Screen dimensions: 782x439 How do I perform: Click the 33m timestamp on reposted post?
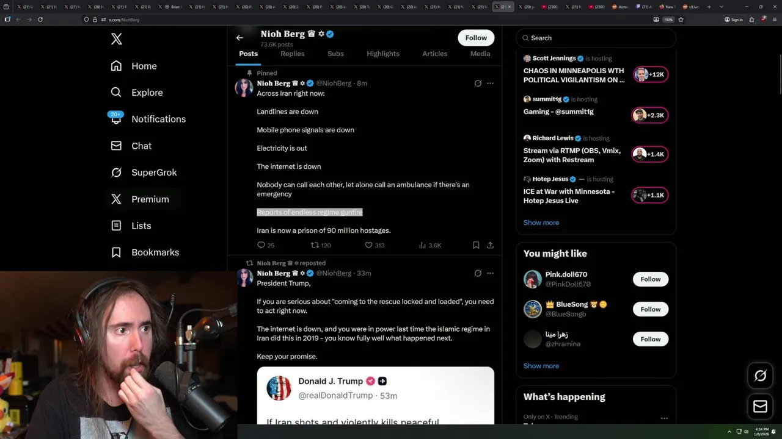click(364, 273)
